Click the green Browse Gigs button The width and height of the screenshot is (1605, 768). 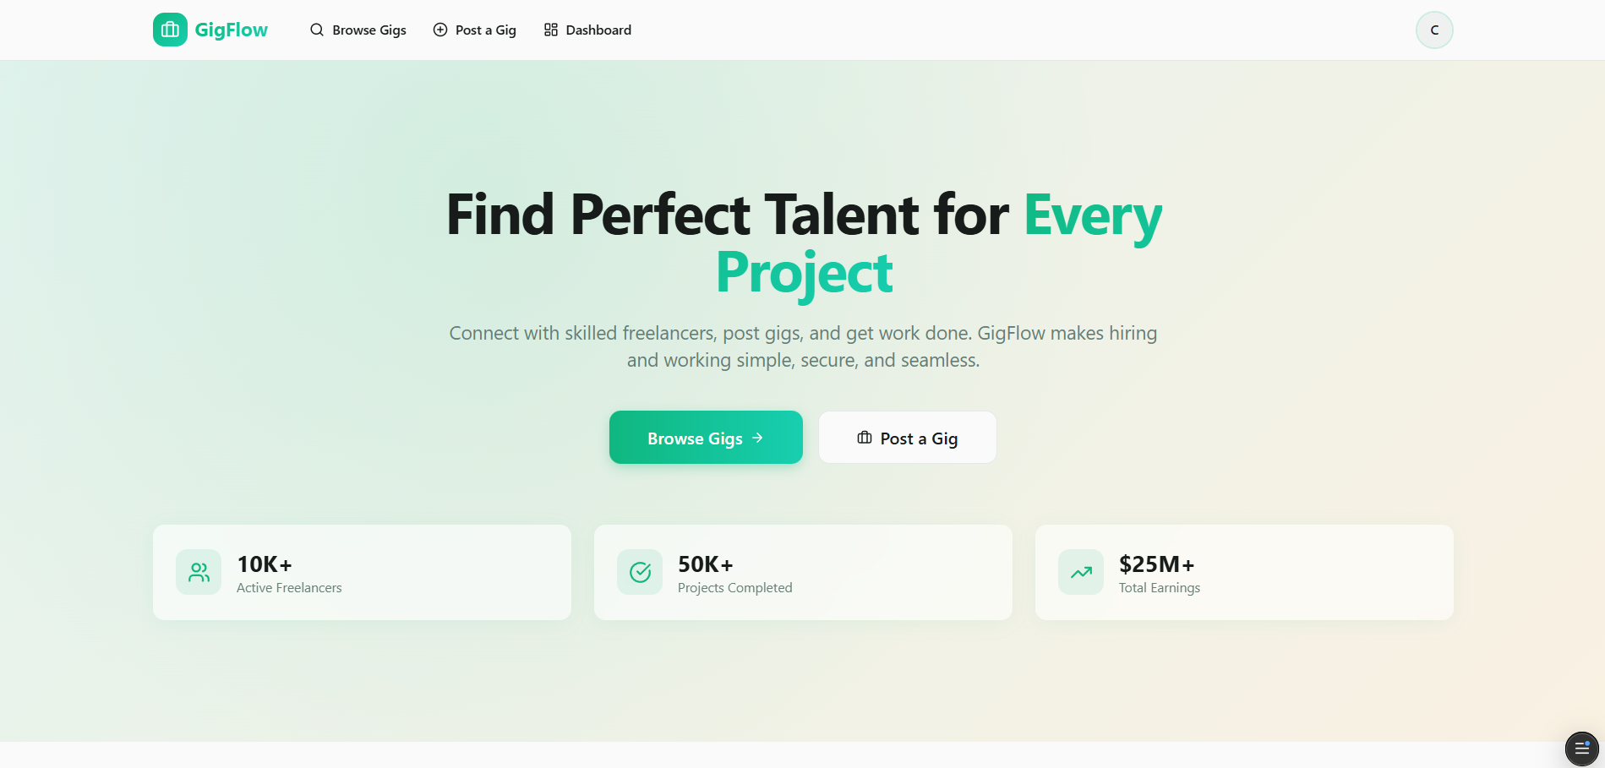pos(706,438)
